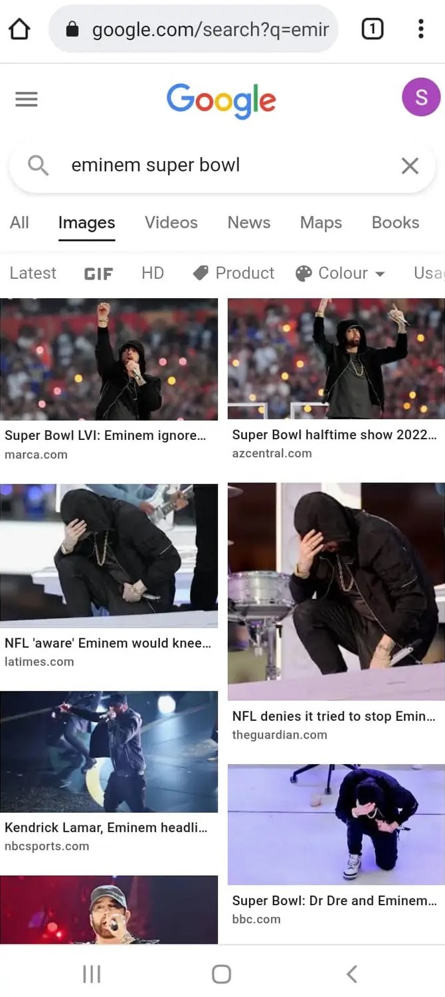Tap the browser home icon
Image resolution: width=445 pixels, height=997 pixels.
tap(20, 29)
